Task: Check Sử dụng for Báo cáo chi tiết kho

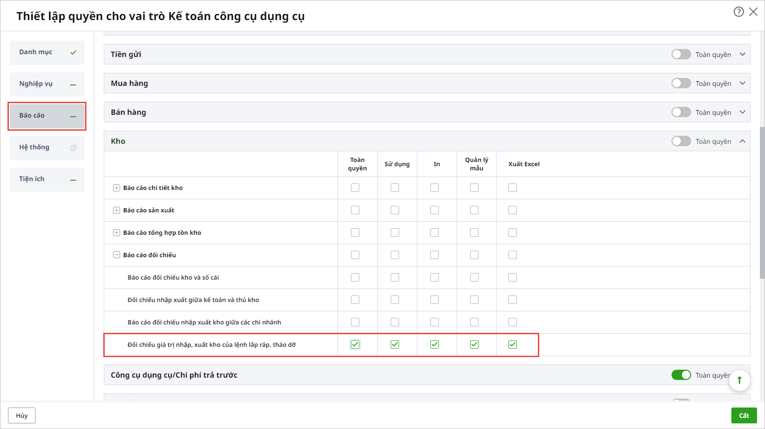Action: [395, 188]
